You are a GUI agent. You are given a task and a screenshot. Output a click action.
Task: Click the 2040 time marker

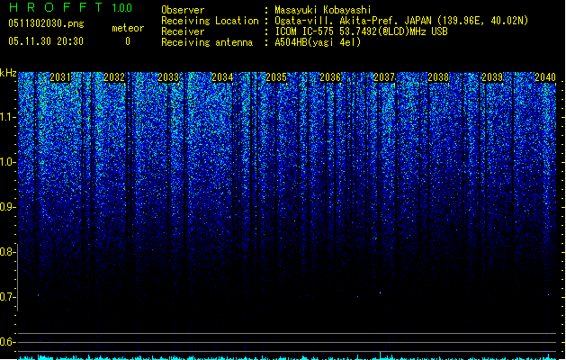click(x=545, y=77)
